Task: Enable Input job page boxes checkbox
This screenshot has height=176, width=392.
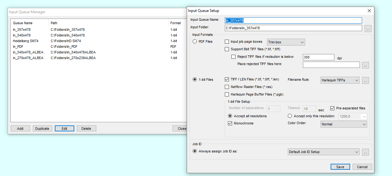Action: coord(227,42)
